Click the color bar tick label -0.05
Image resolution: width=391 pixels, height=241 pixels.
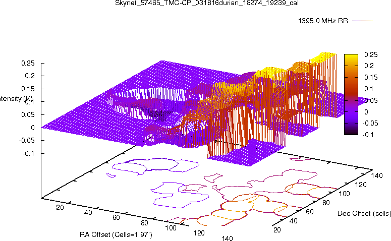click(370, 124)
